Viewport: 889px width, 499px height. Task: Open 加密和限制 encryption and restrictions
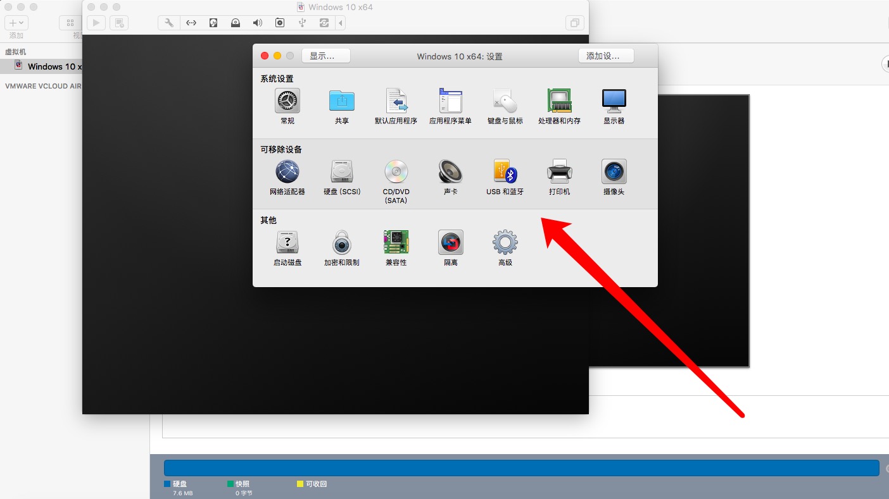coord(342,247)
